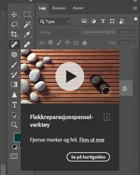Filter layers by type layers

[103, 21]
